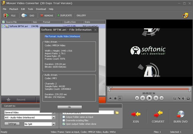The image size is (193, 134).
Task: Click the rewind button
Action: click(143, 98)
